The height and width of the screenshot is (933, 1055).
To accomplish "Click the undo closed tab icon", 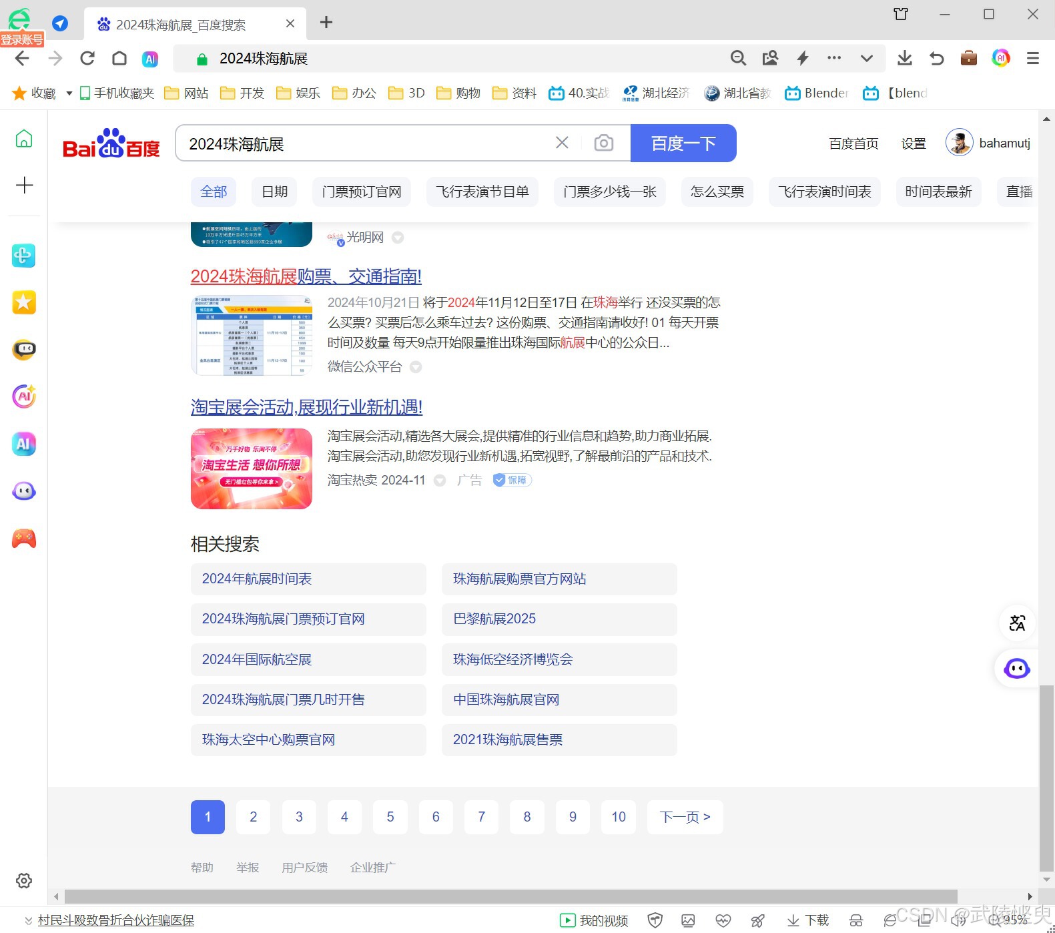I will point(937,59).
